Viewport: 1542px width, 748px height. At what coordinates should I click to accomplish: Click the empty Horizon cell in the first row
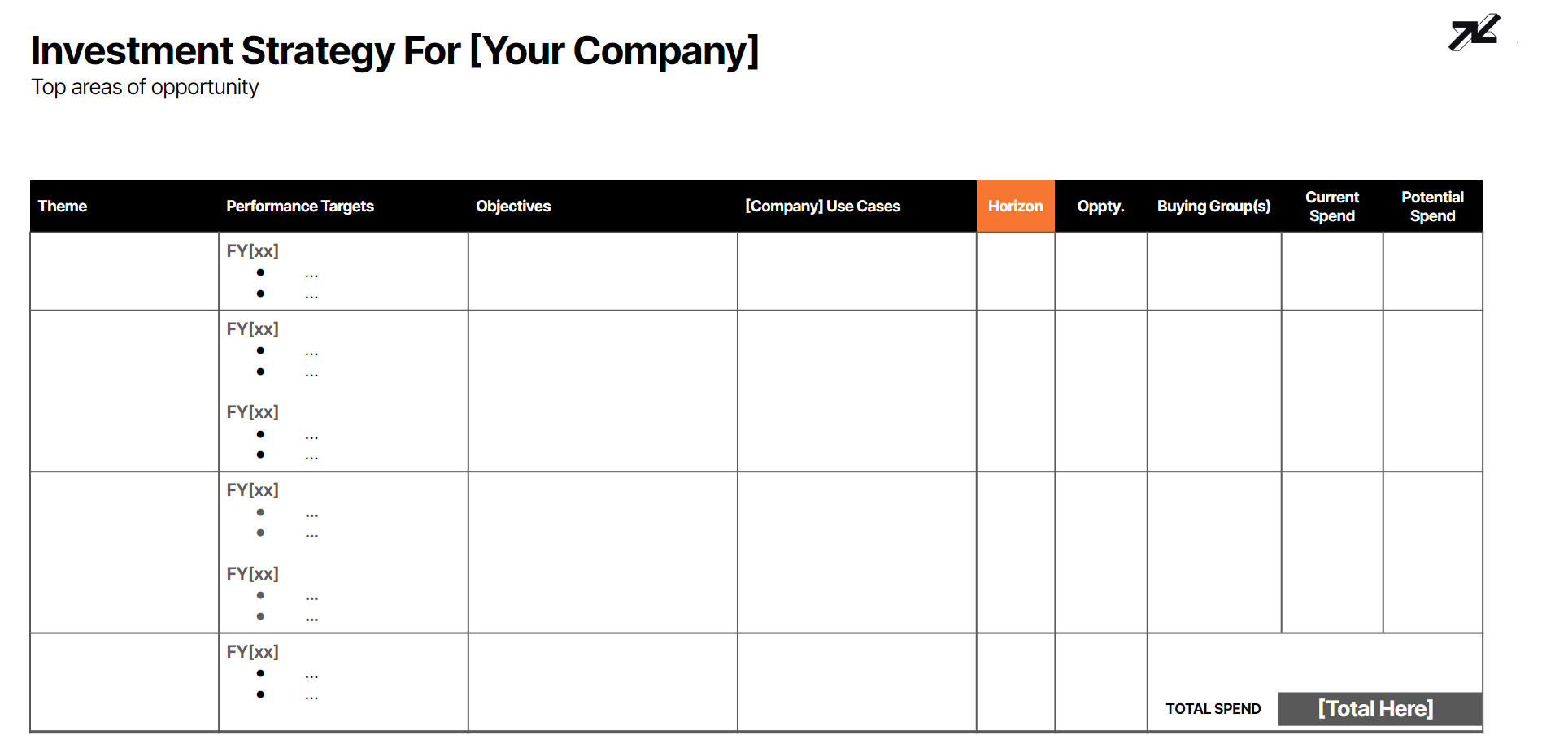click(1015, 272)
